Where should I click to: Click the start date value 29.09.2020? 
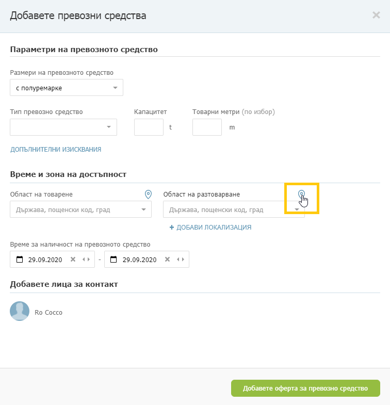pos(45,260)
